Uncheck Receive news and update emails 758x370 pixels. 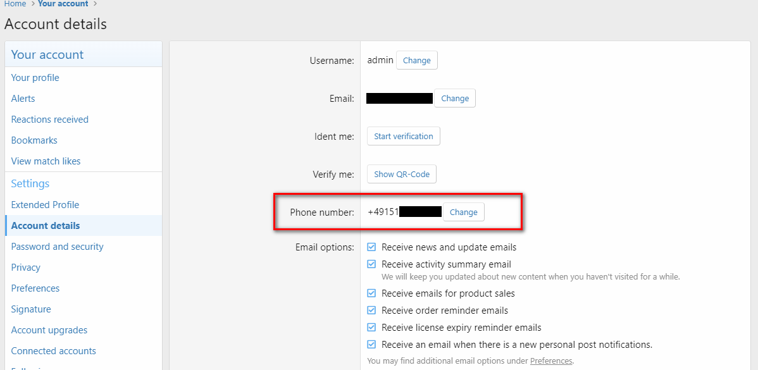click(x=372, y=247)
